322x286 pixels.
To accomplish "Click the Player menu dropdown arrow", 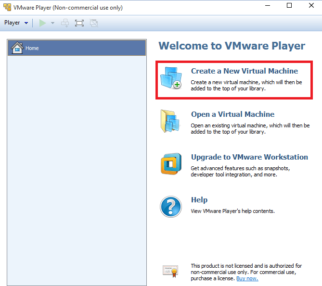I will coord(26,23).
